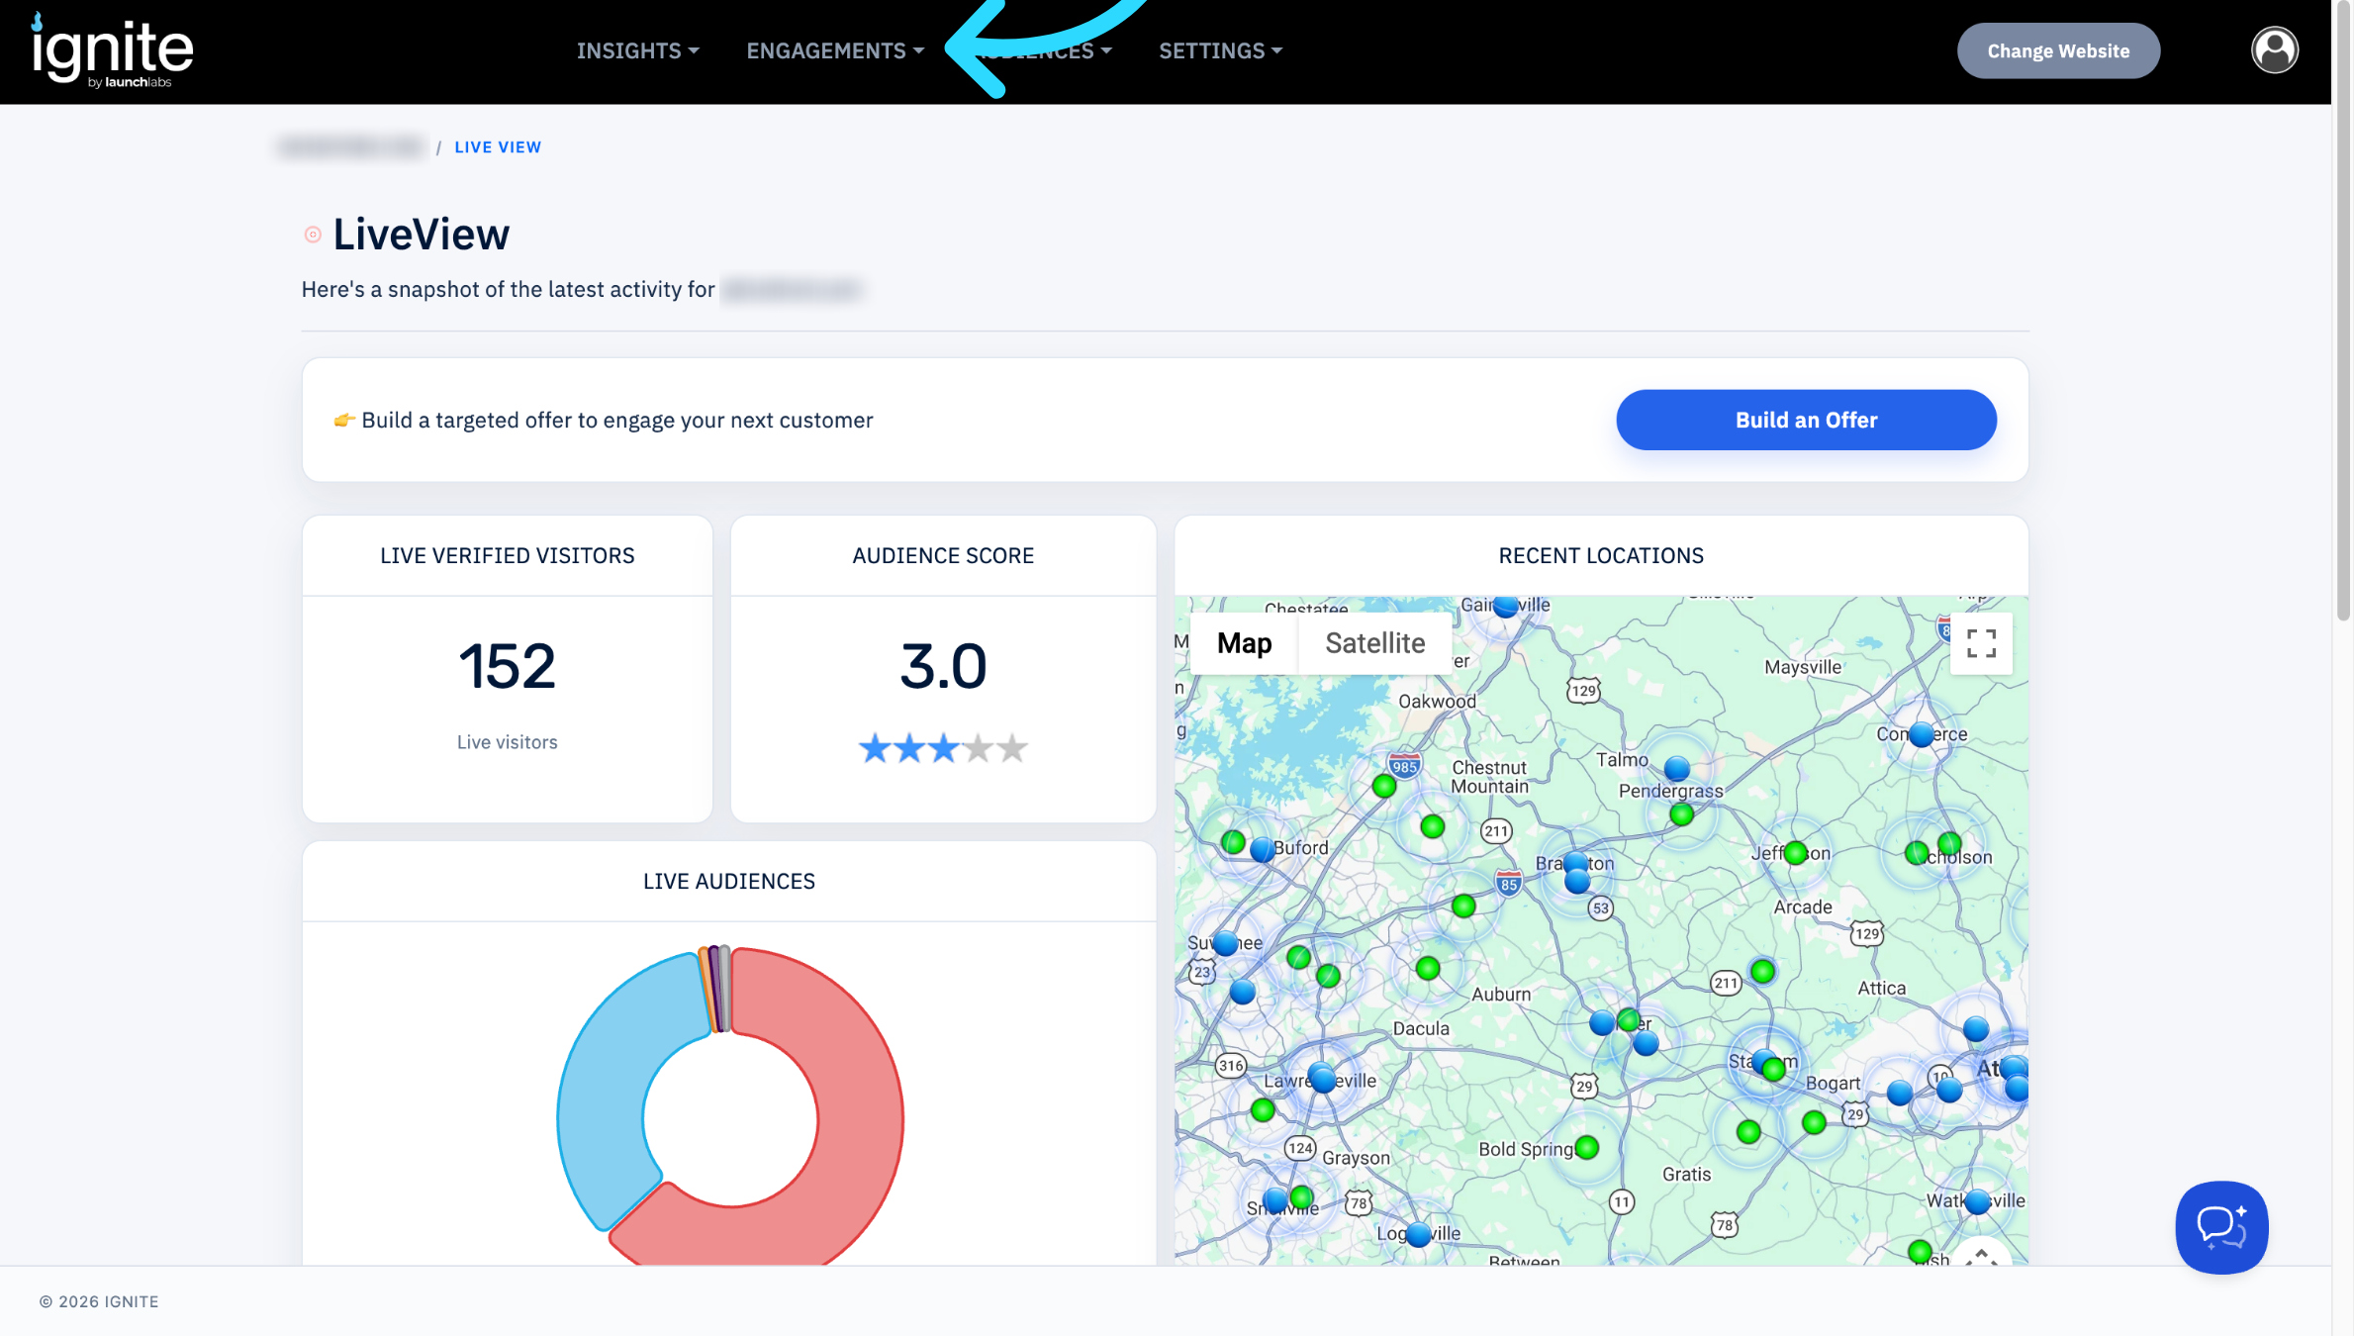Expand the Engagements menu

click(x=835, y=50)
